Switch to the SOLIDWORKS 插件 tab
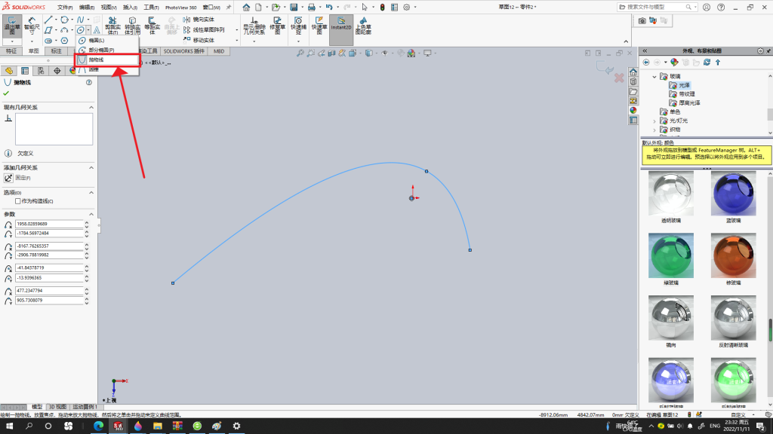 (183, 51)
